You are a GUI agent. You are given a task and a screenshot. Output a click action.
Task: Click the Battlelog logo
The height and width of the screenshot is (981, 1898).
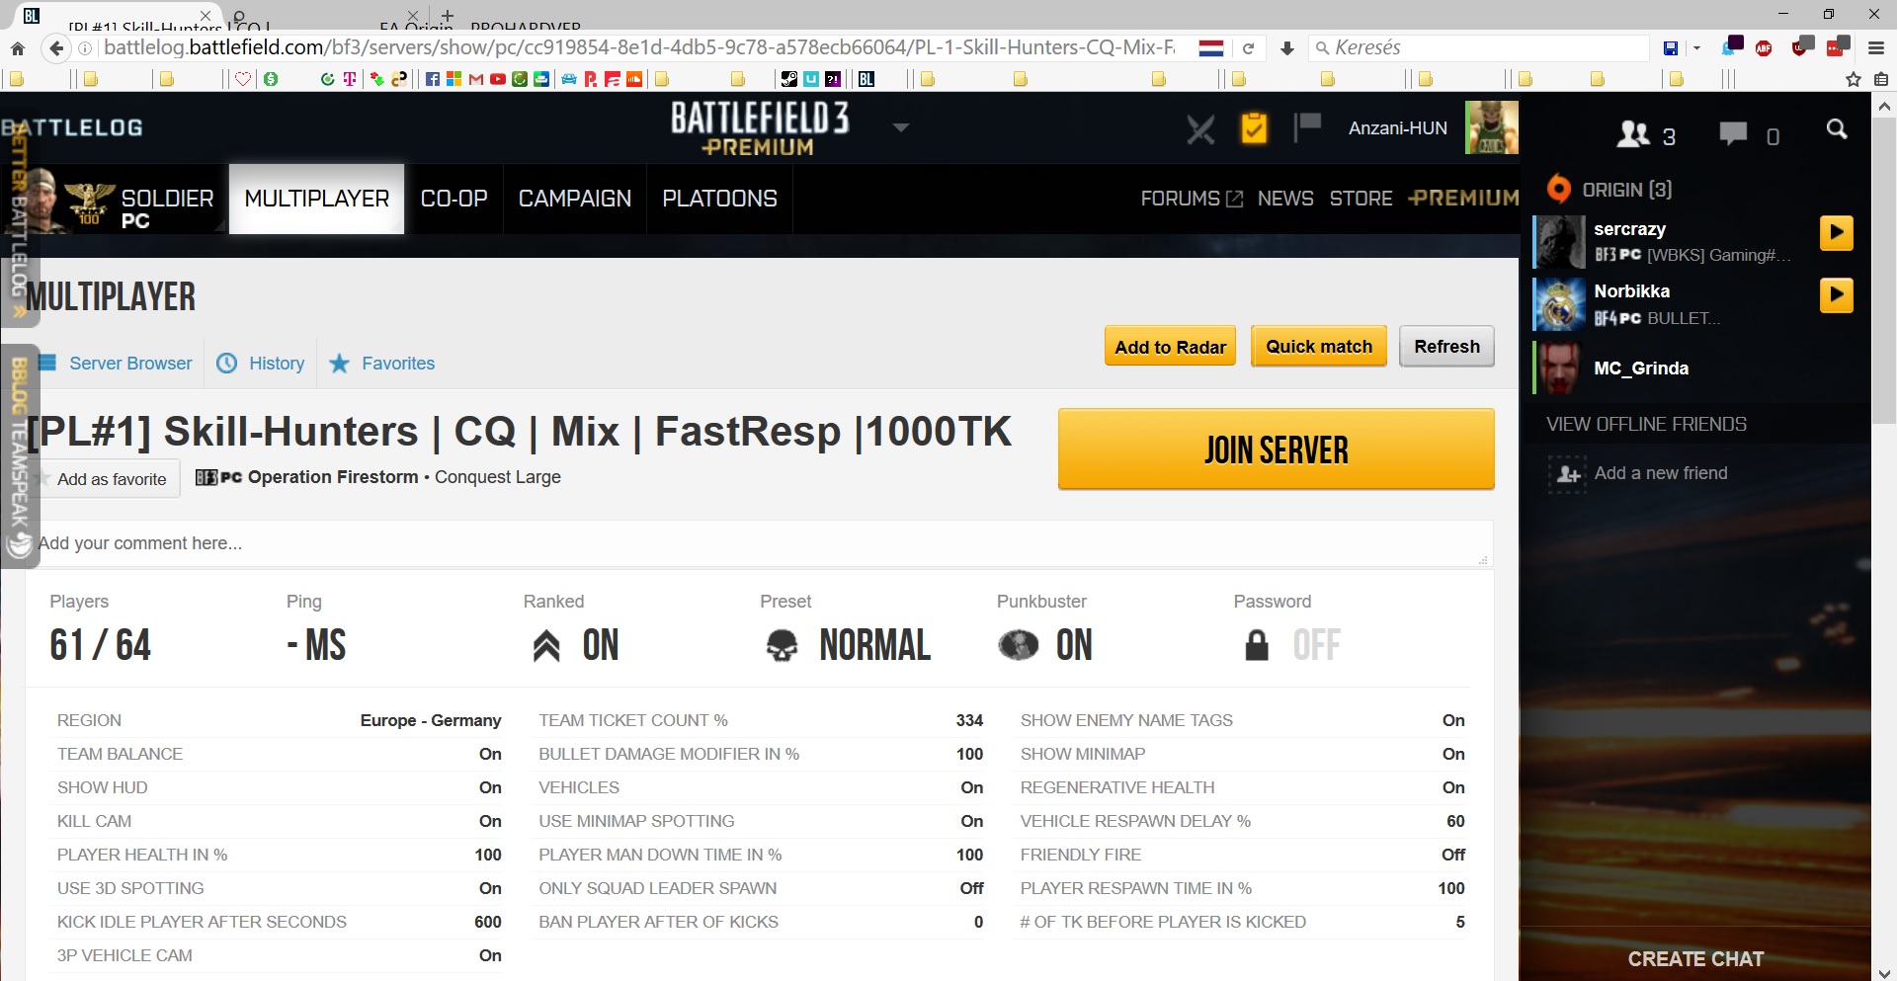pos(73,127)
